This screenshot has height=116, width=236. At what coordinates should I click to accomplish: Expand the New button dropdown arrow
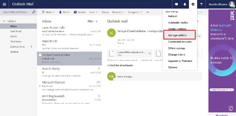tap(53, 12)
